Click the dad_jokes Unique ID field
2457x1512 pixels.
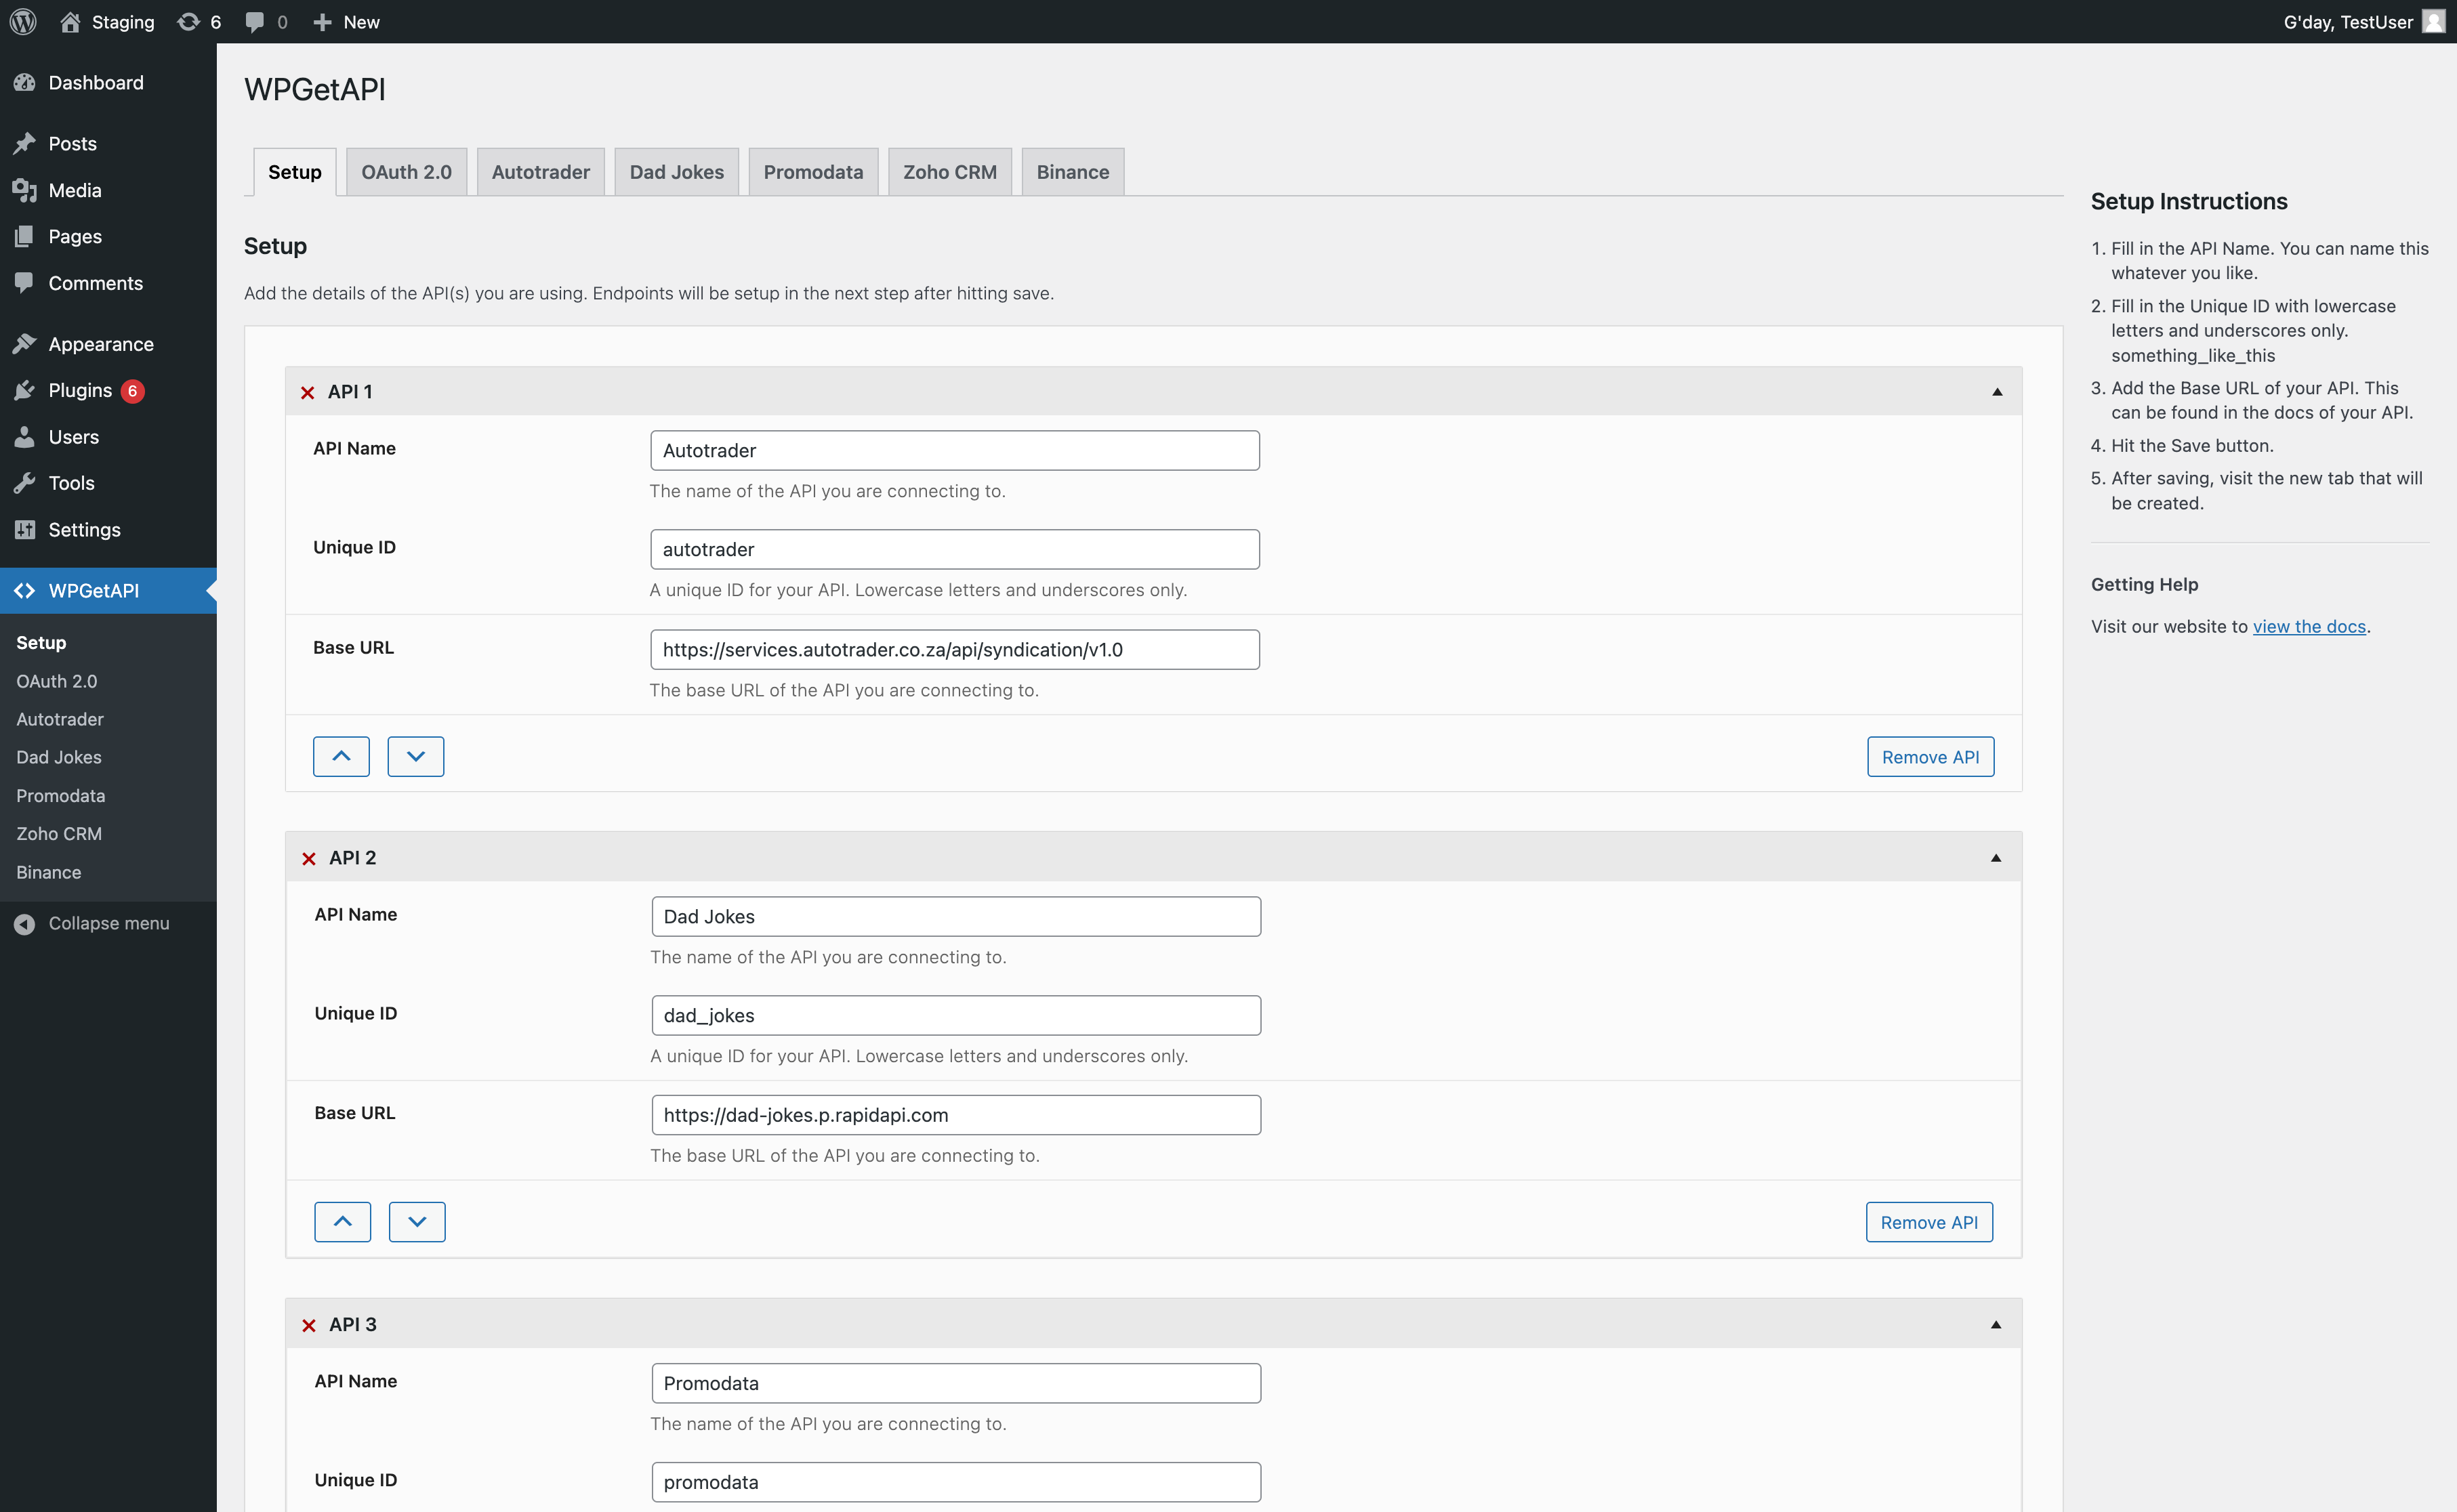coord(956,1015)
